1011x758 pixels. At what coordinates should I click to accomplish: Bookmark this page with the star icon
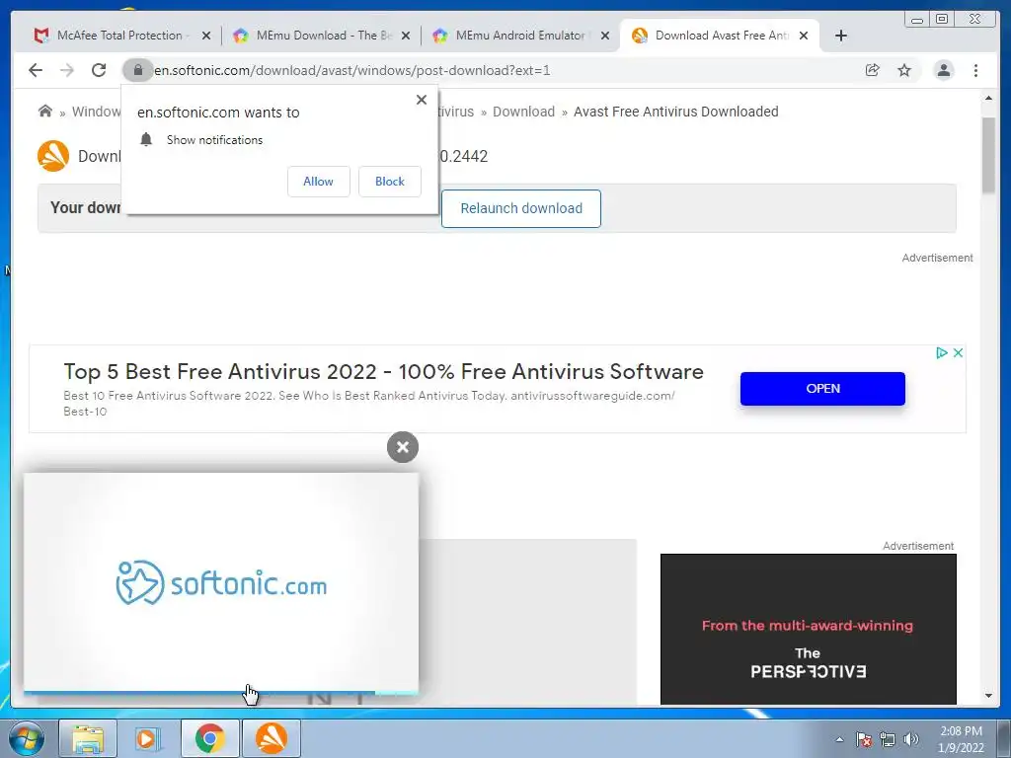pyautogui.click(x=904, y=70)
